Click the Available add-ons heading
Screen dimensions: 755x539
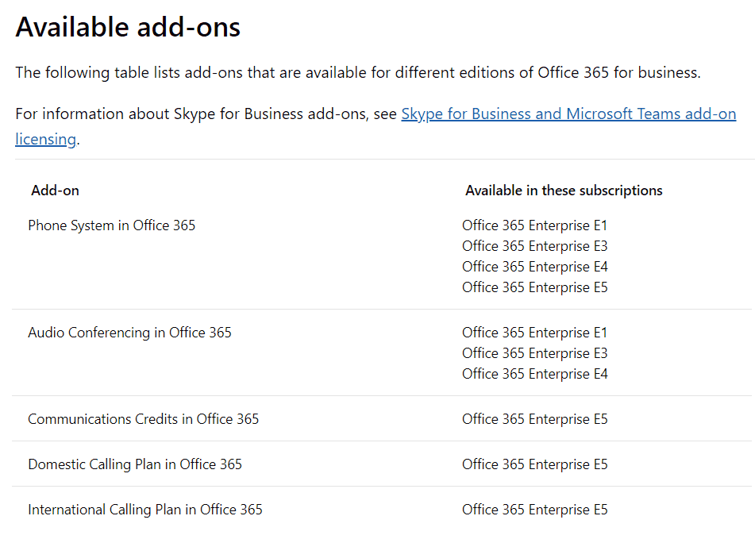(x=128, y=27)
